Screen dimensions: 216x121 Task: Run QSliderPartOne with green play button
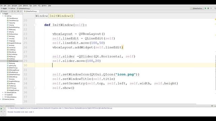pos(206,8)
